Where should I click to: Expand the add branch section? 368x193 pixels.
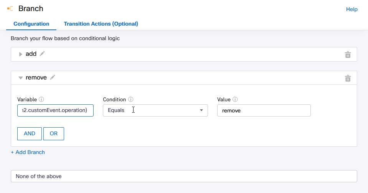point(21,54)
